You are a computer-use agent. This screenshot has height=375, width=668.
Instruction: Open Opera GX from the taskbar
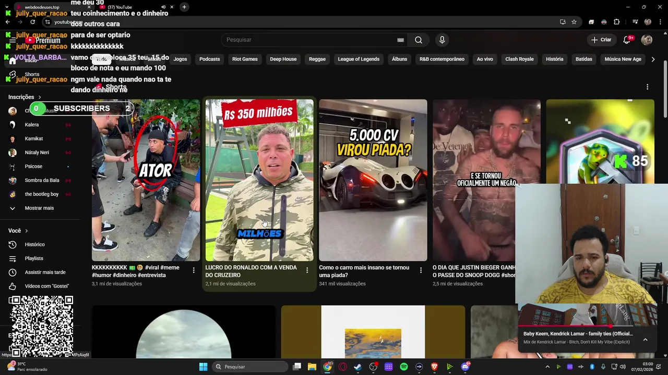pyautogui.click(x=342, y=367)
